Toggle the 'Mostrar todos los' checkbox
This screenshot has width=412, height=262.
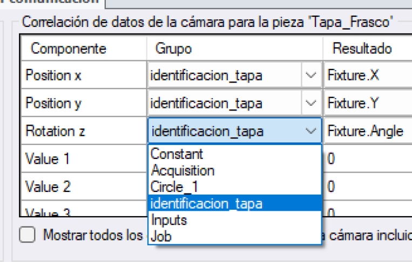click(26, 235)
